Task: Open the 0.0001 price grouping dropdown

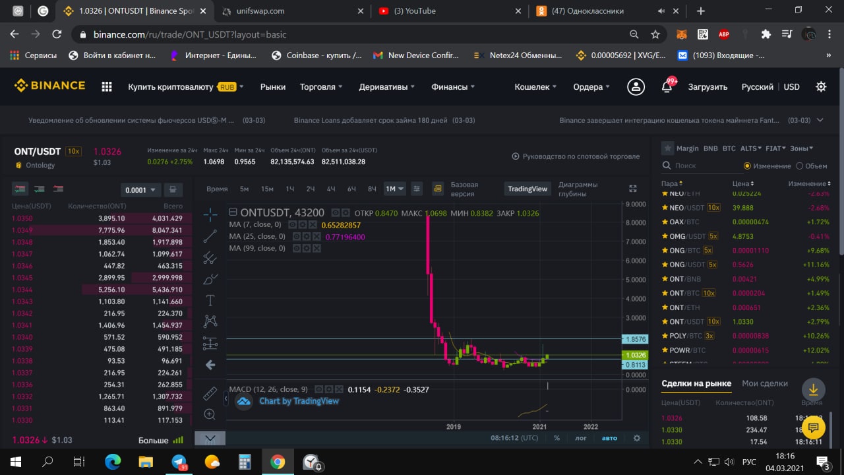Action: click(x=141, y=190)
